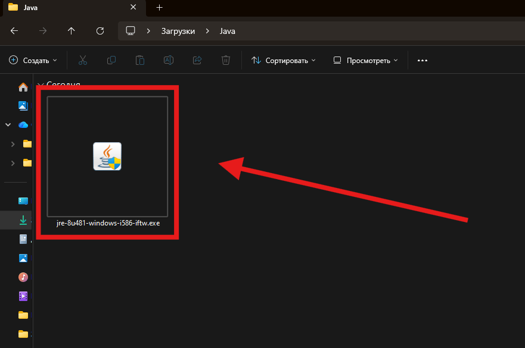
Task: Click the Java breadcrumb segment
Action: pos(228,31)
